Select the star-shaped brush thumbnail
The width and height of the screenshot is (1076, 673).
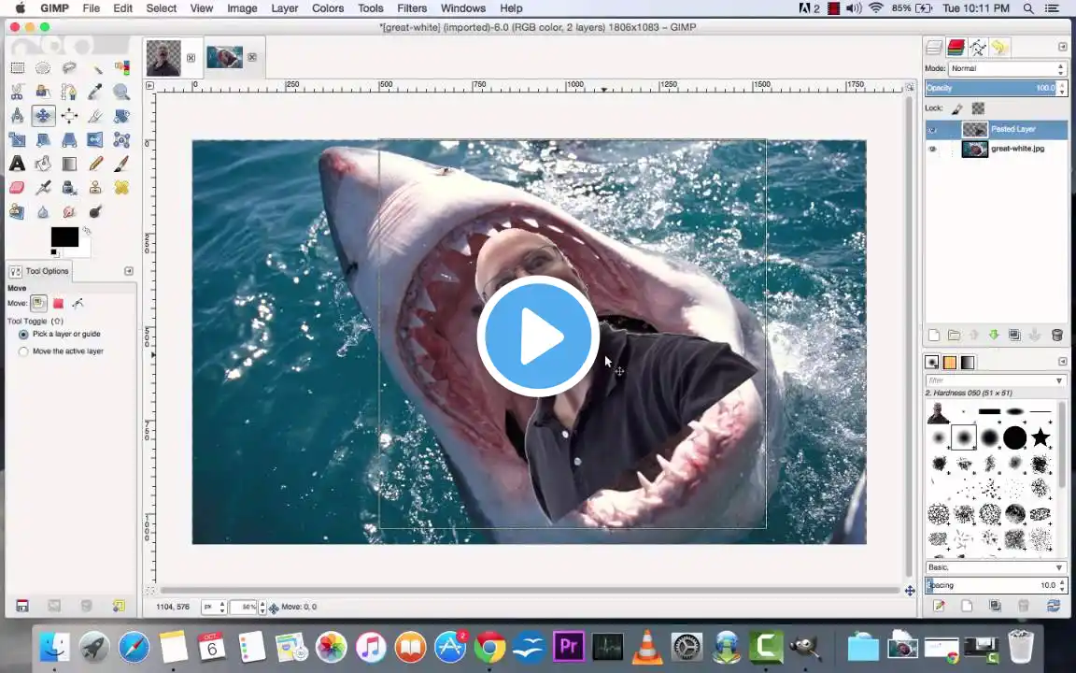(x=1041, y=437)
